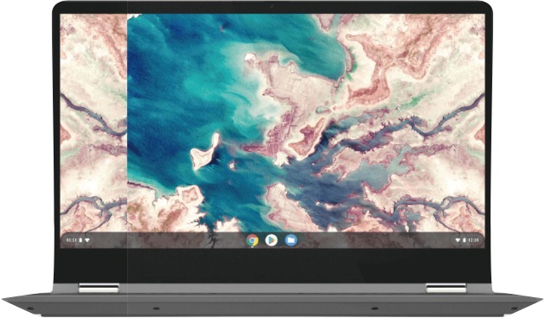This screenshot has height=318, width=545.
Task: Click the small white island on wallpaper
Action: pos(205,150)
